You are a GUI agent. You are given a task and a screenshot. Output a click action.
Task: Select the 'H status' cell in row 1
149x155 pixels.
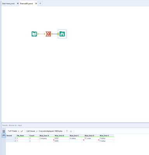point(77,138)
